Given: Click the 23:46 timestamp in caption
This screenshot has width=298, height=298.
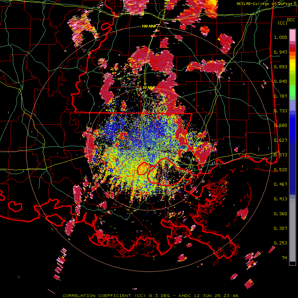Looking at the screenshot, I should pos(231,296).
